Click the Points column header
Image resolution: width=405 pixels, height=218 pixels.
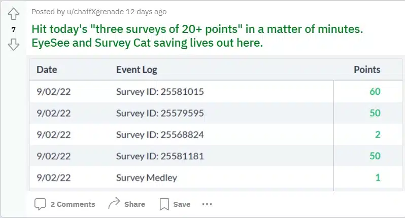[366, 69]
